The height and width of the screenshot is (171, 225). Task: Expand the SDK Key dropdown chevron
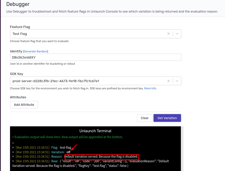177,81
